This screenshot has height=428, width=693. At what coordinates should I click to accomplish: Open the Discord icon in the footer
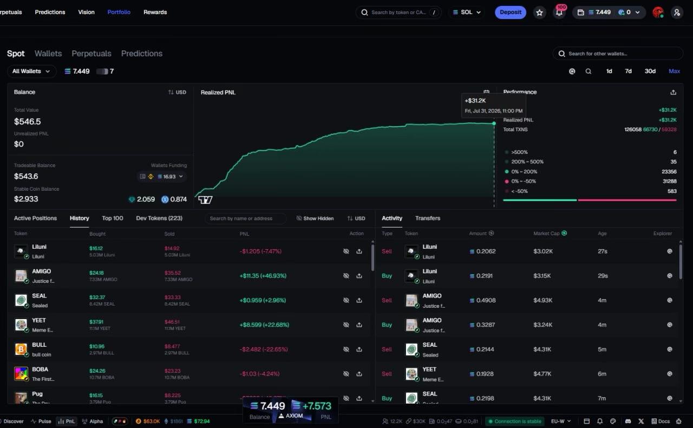627,421
